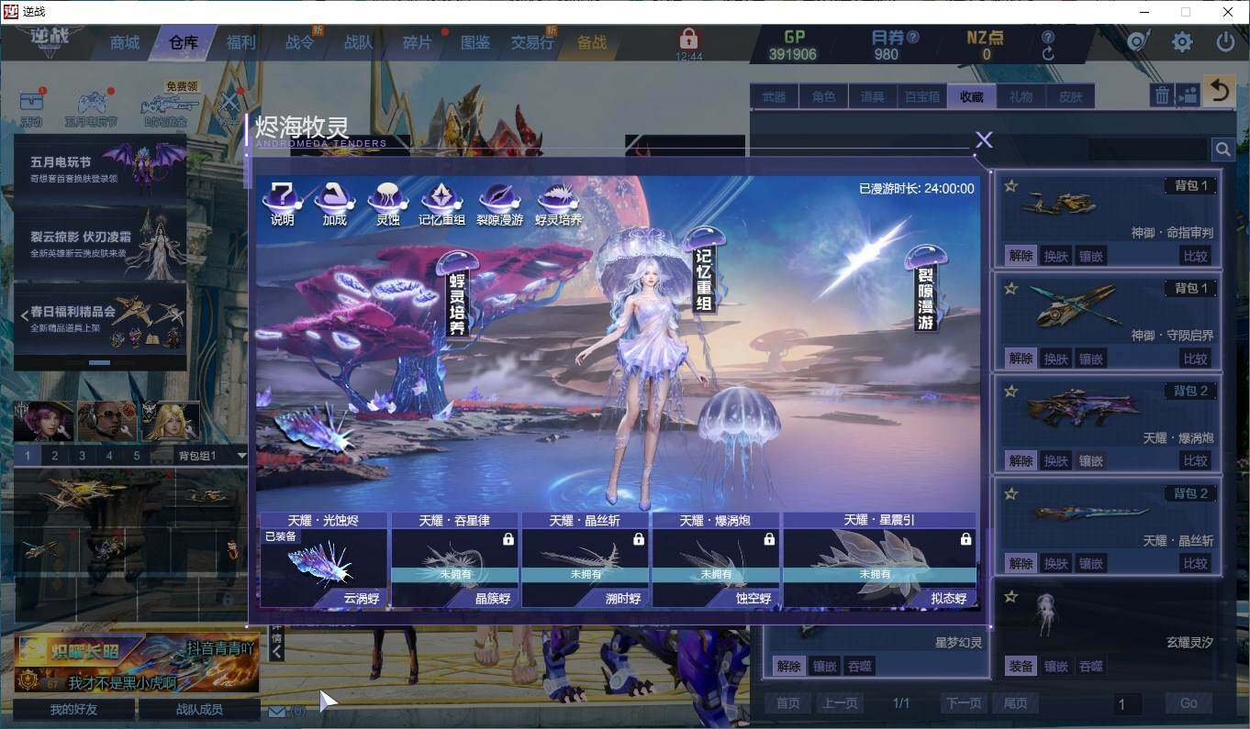Select the 皮肤 warehouse tab
This screenshot has width=1250, height=729.
pos(1071,96)
